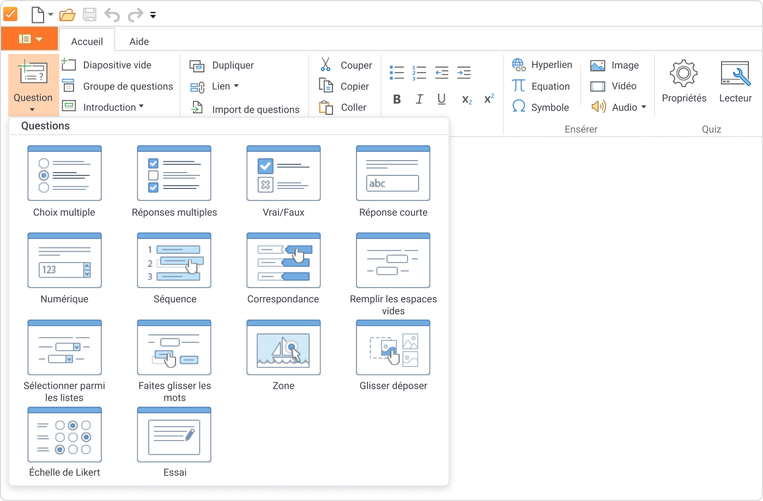The height and width of the screenshot is (501, 763).
Task: Click Import de questions
Action: 245,109
